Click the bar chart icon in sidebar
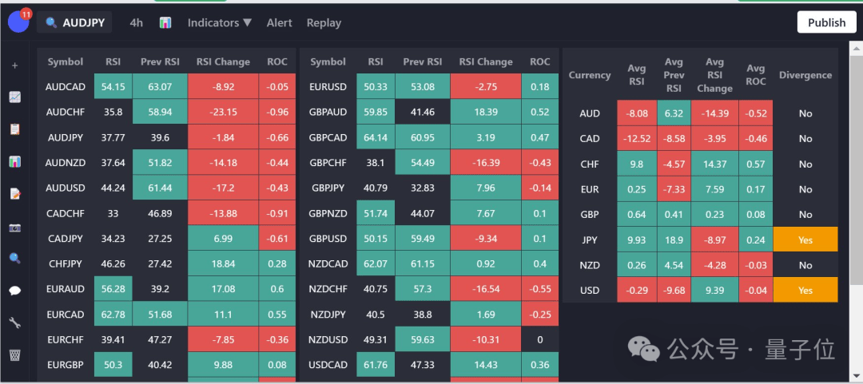863x384 pixels. click(15, 162)
